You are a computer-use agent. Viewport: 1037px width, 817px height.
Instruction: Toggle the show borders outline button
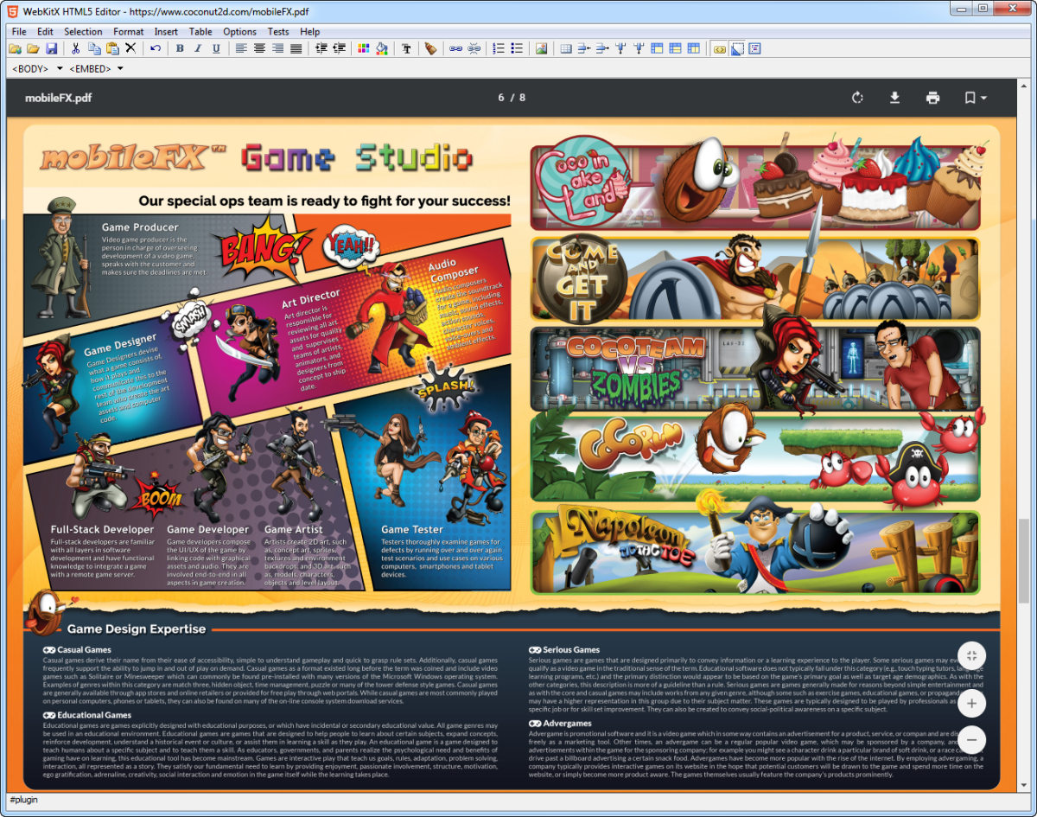[x=737, y=48]
